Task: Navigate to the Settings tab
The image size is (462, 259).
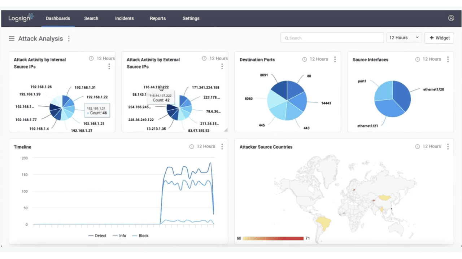Action: coord(191,18)
